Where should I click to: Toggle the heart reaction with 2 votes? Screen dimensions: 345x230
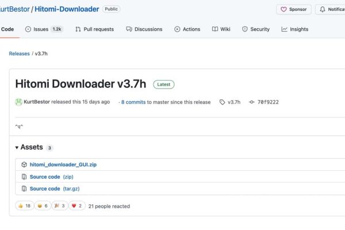click(x=77, y=206)
